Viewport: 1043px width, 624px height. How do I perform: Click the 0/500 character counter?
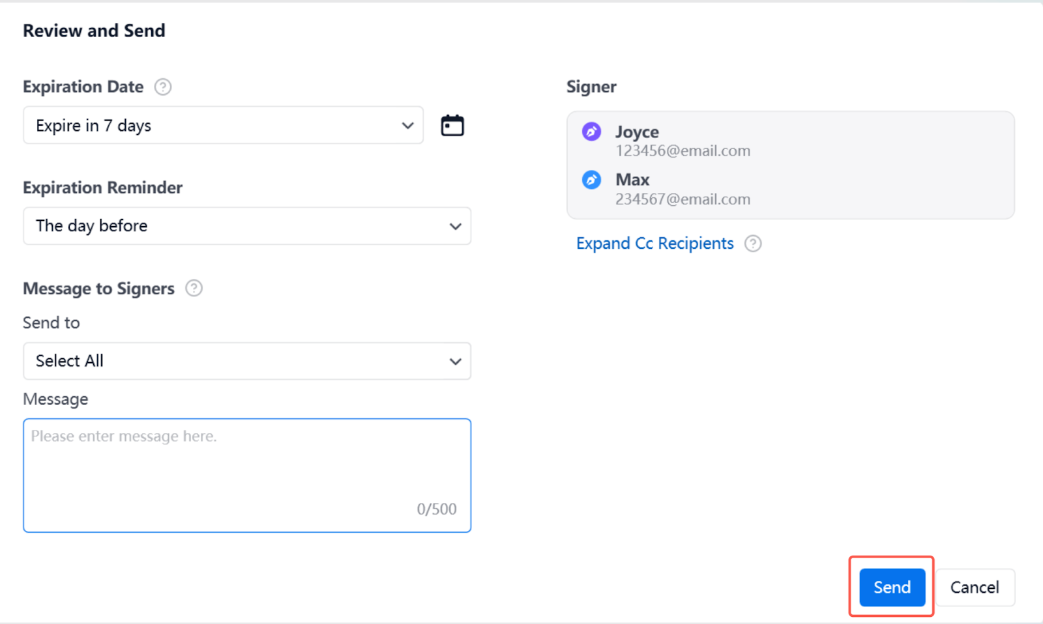point(436,509)
